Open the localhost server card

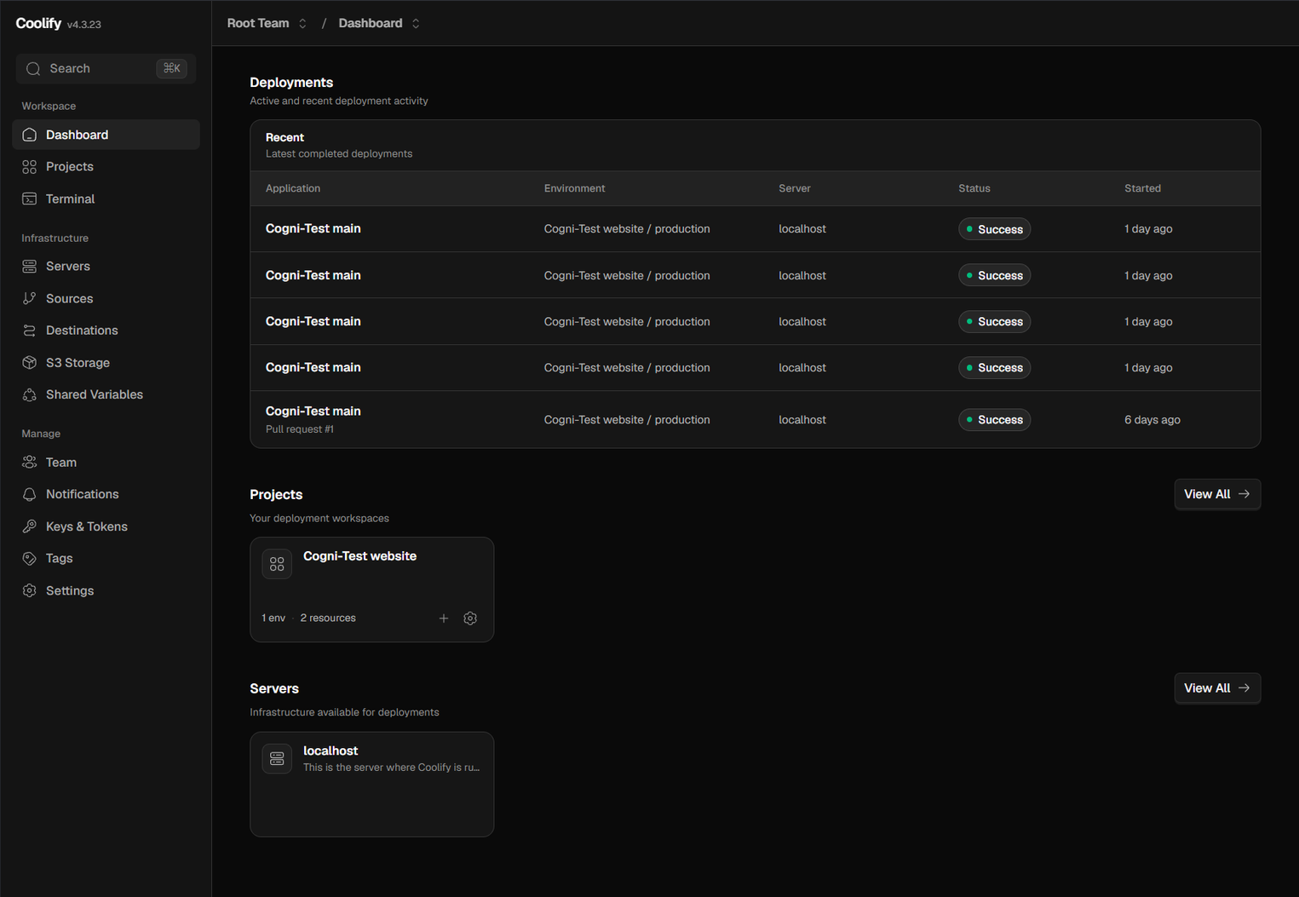click(371, 785)
